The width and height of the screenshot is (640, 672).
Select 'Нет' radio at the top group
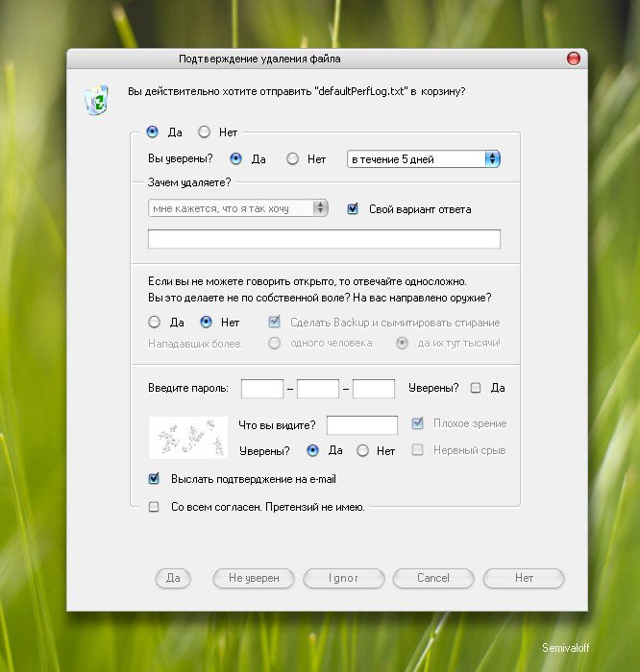(x=204, y=132)
